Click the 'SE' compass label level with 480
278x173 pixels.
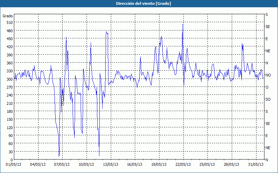click(x=268, y=27)
